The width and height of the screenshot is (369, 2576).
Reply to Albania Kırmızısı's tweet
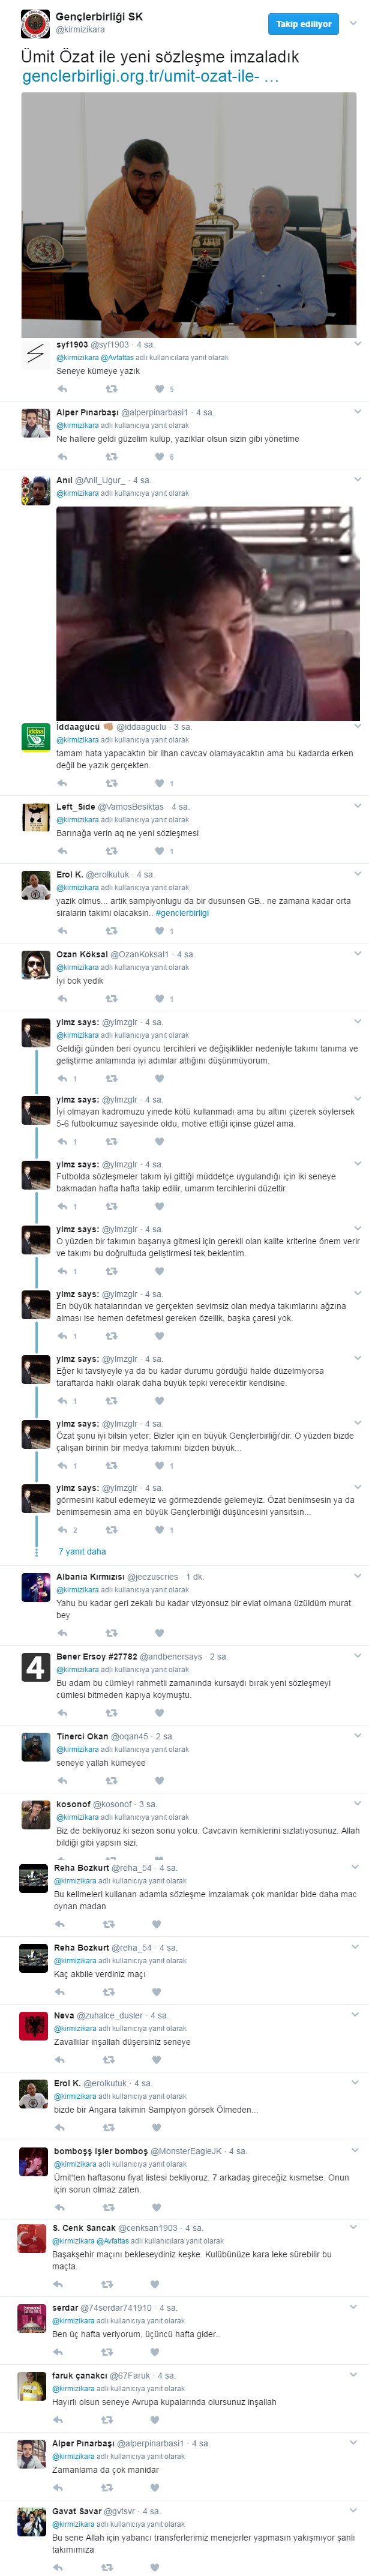click(62, 1632)
